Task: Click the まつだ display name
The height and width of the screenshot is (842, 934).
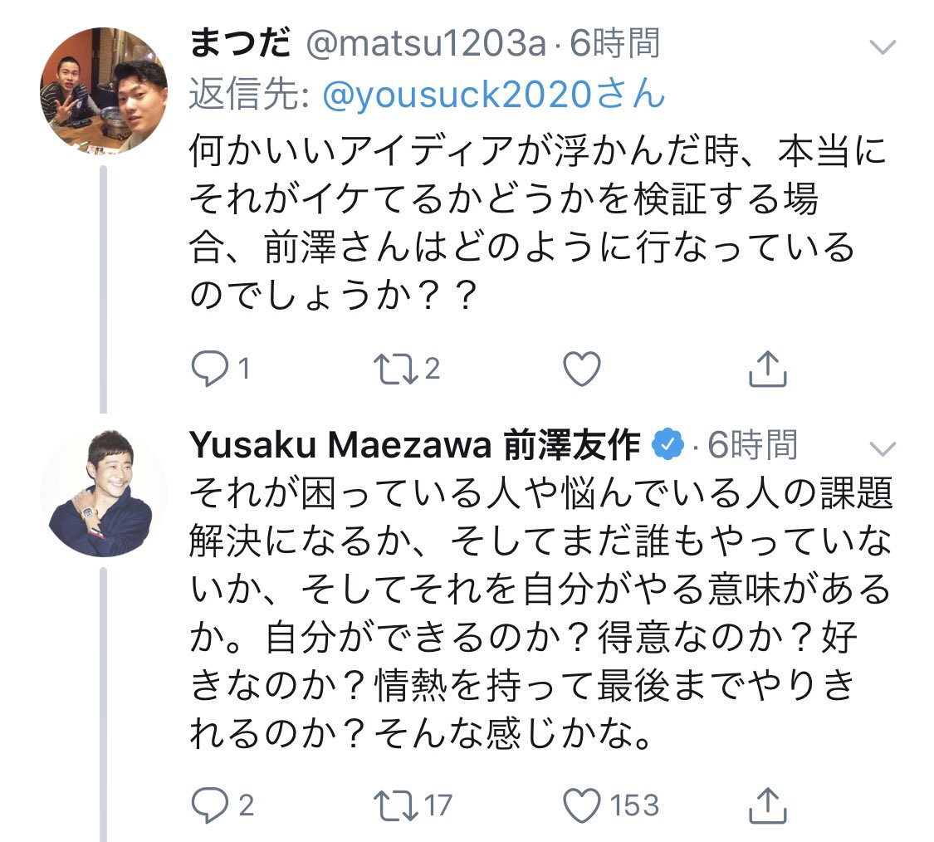Action: coord(241,44)
